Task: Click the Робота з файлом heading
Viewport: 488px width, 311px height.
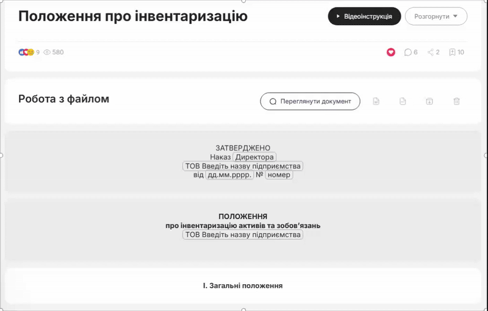Action: tap(63, 99)
